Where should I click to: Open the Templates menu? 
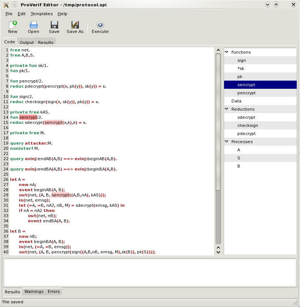pyautogui.click(x=41, y=14)
